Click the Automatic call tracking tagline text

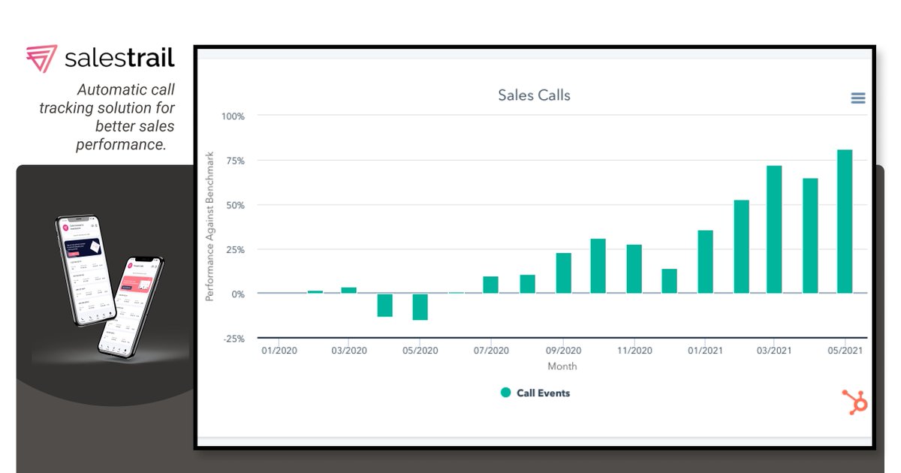tap(107, 117)
